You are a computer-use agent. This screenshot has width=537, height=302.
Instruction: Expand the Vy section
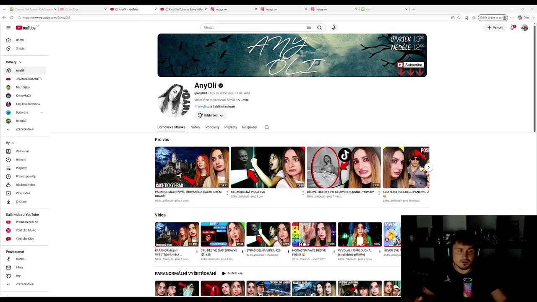[10, 143]
